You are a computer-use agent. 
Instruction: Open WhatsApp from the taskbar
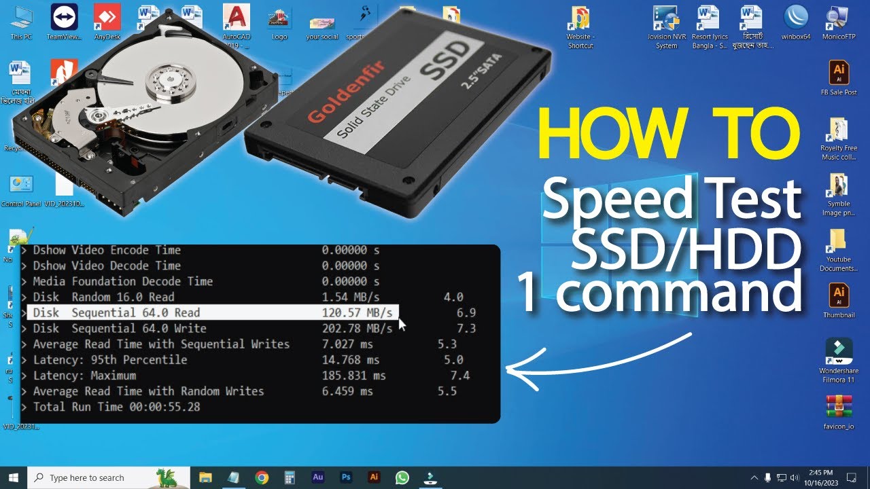coord(402,477)
